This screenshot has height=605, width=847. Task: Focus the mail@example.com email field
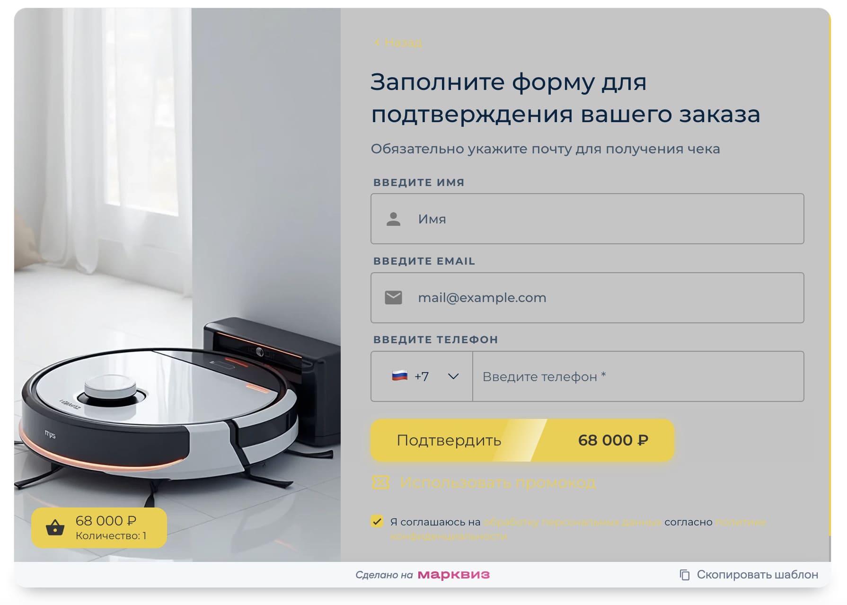click(587, 298)
